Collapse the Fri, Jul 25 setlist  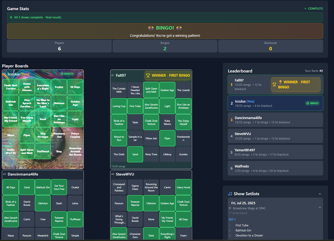pos(320,207)
